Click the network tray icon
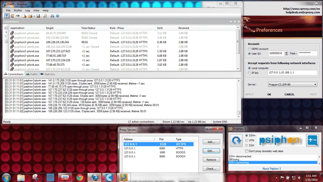 [294, 178]
